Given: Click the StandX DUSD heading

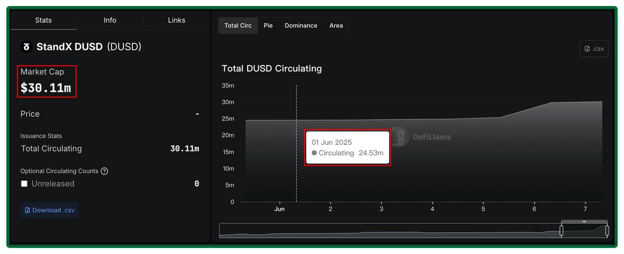Looking at the screenshot, I should [x=70, y=47].
